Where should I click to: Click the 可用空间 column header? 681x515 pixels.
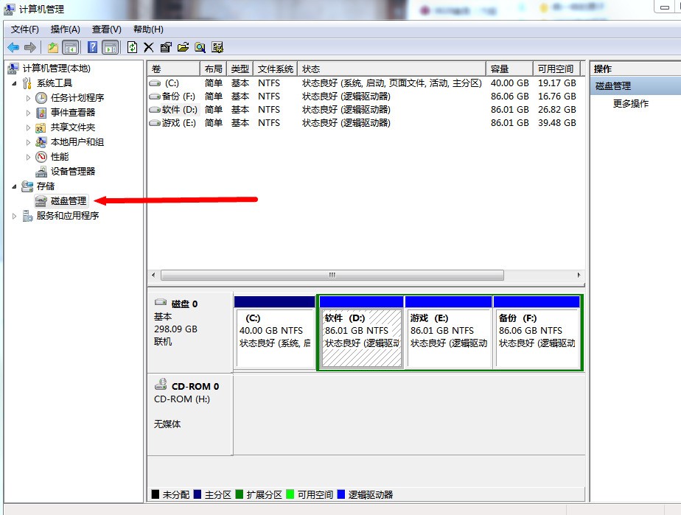point(556,69)
